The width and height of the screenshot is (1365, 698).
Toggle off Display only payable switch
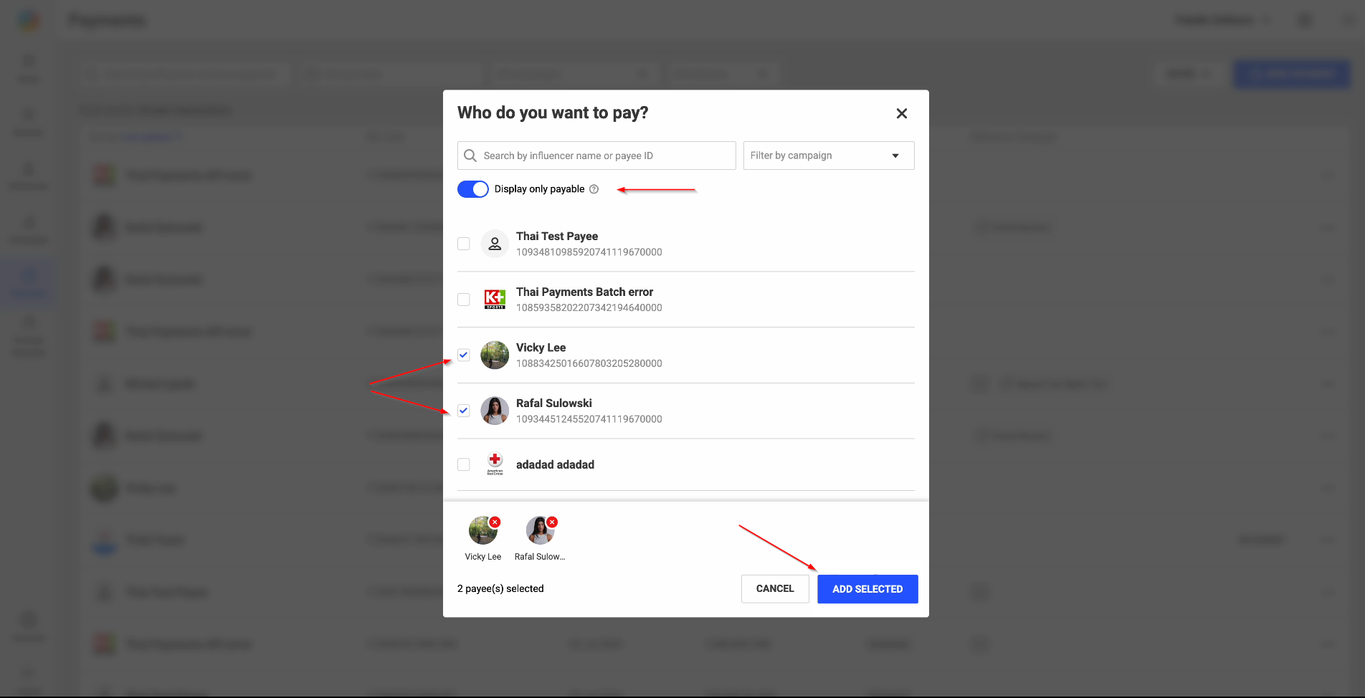coord(473,189)
